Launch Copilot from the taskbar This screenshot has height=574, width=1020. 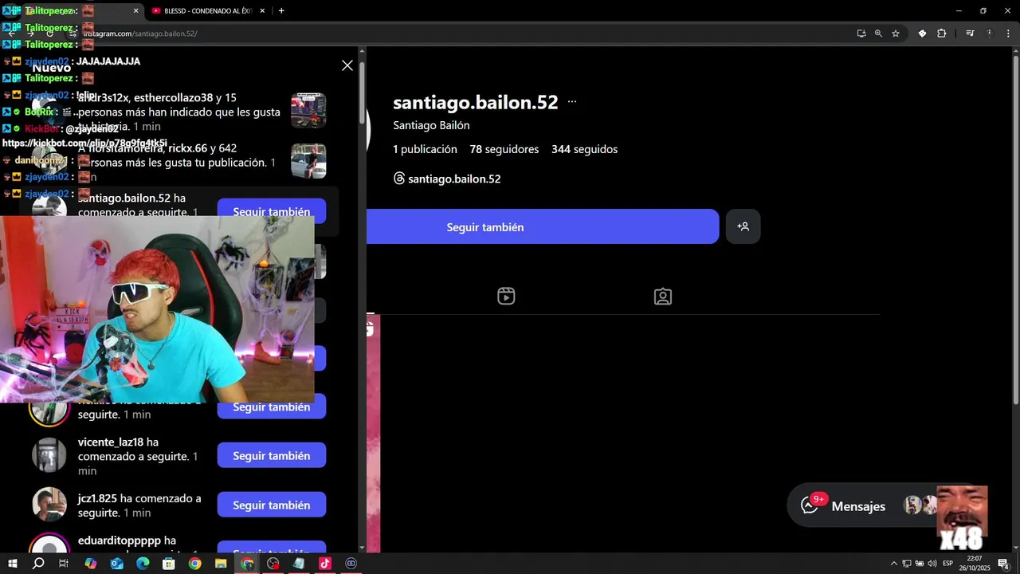click(x=90, y=564)
